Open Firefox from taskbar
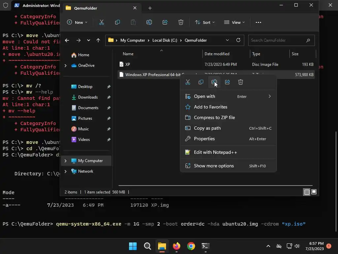 pos(177,246)
